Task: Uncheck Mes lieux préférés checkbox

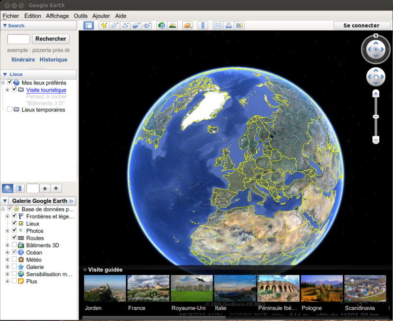Action: (x=10, y=82)
